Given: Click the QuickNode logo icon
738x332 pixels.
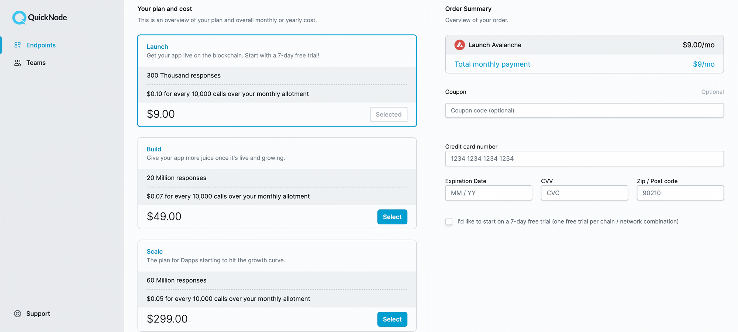Looking at the screenshot, I should coord(19,17).
